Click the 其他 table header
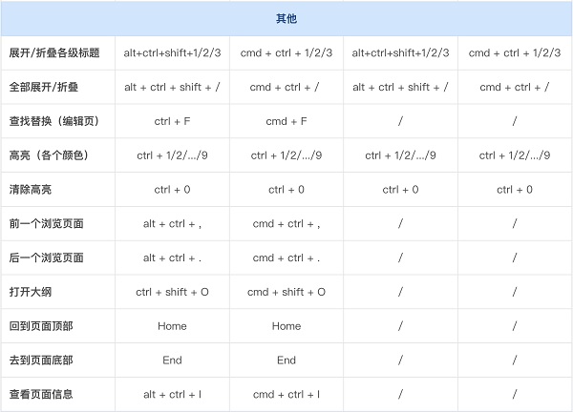573x412 pixels. tap(286, 19)
